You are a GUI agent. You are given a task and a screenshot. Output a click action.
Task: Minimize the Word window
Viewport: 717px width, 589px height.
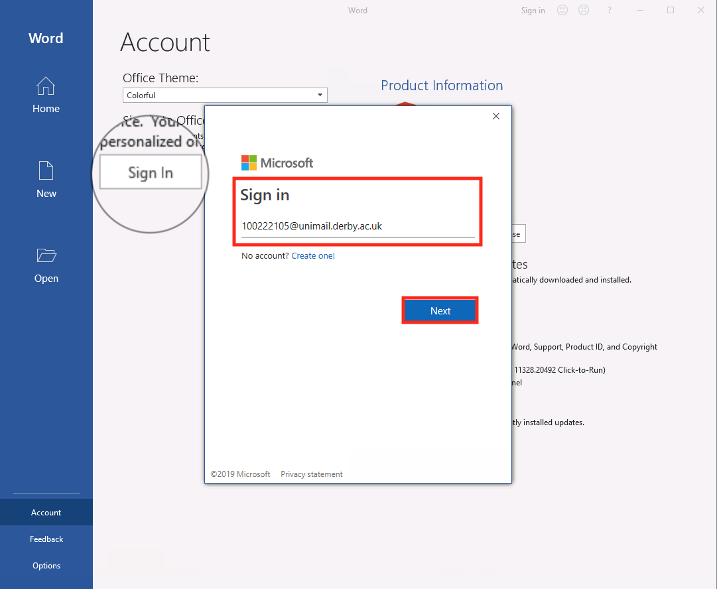coord(640,10)
